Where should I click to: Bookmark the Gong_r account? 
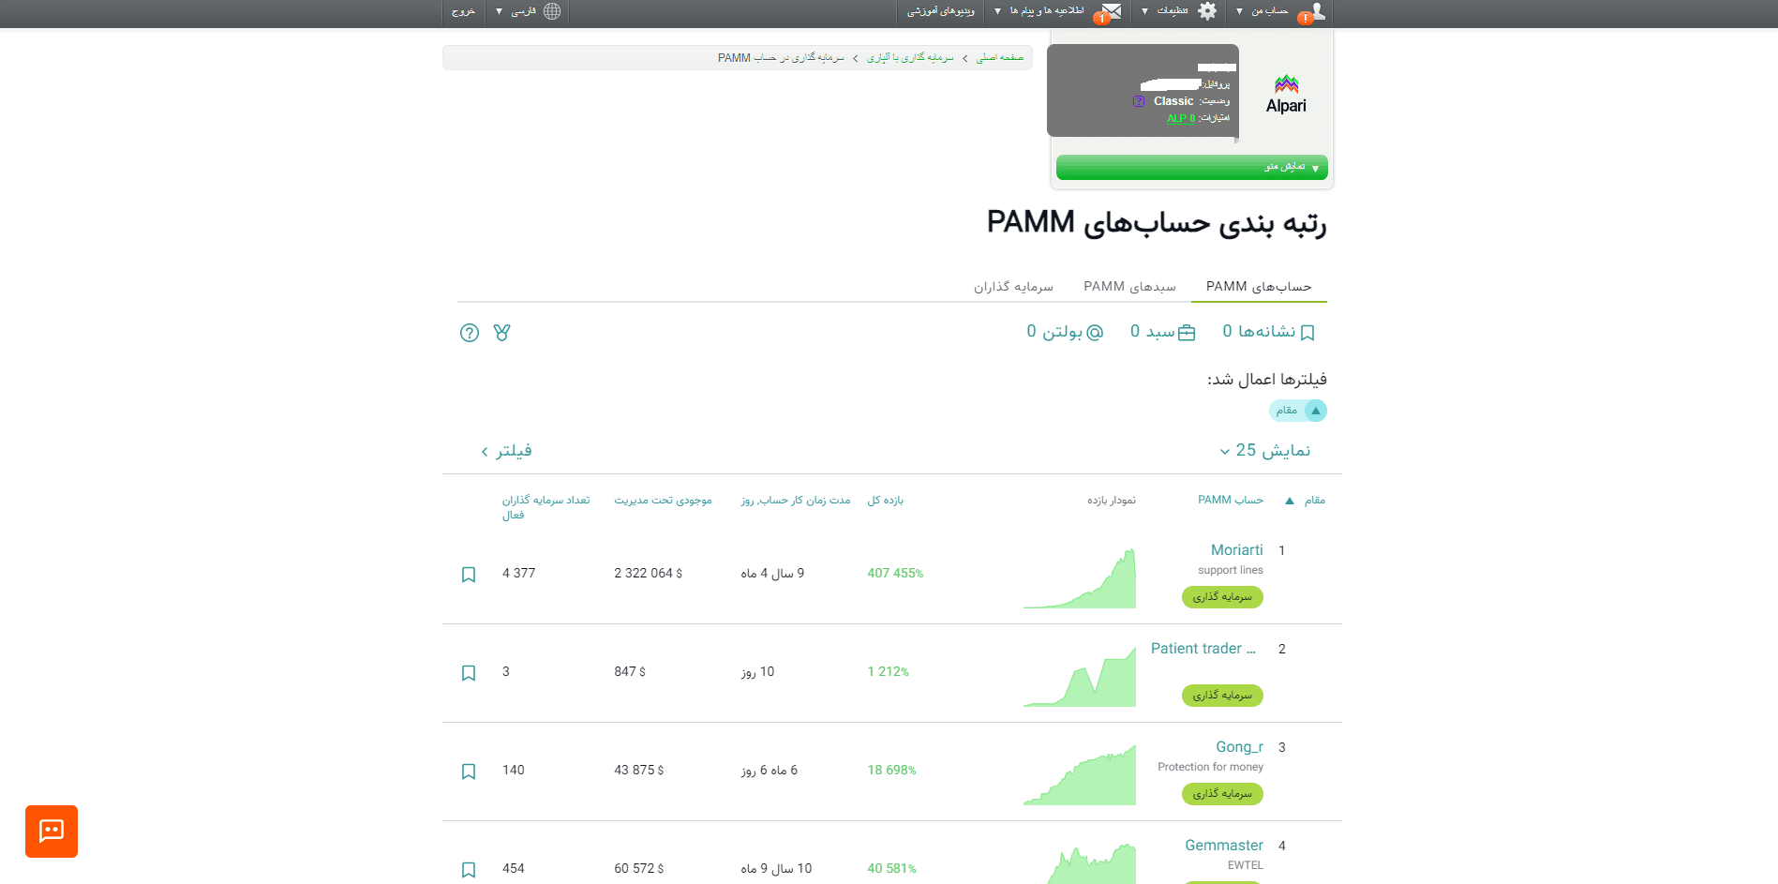point(469,772)
